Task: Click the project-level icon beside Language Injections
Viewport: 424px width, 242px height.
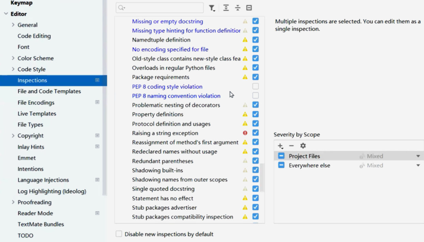Action: (x=97, y=180)
